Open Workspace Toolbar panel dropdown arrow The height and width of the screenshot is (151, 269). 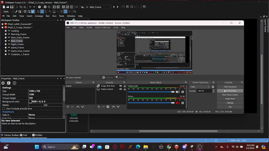point(58,20)
